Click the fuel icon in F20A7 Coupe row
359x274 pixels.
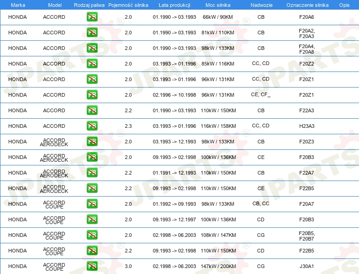click(x=92, y=203)
